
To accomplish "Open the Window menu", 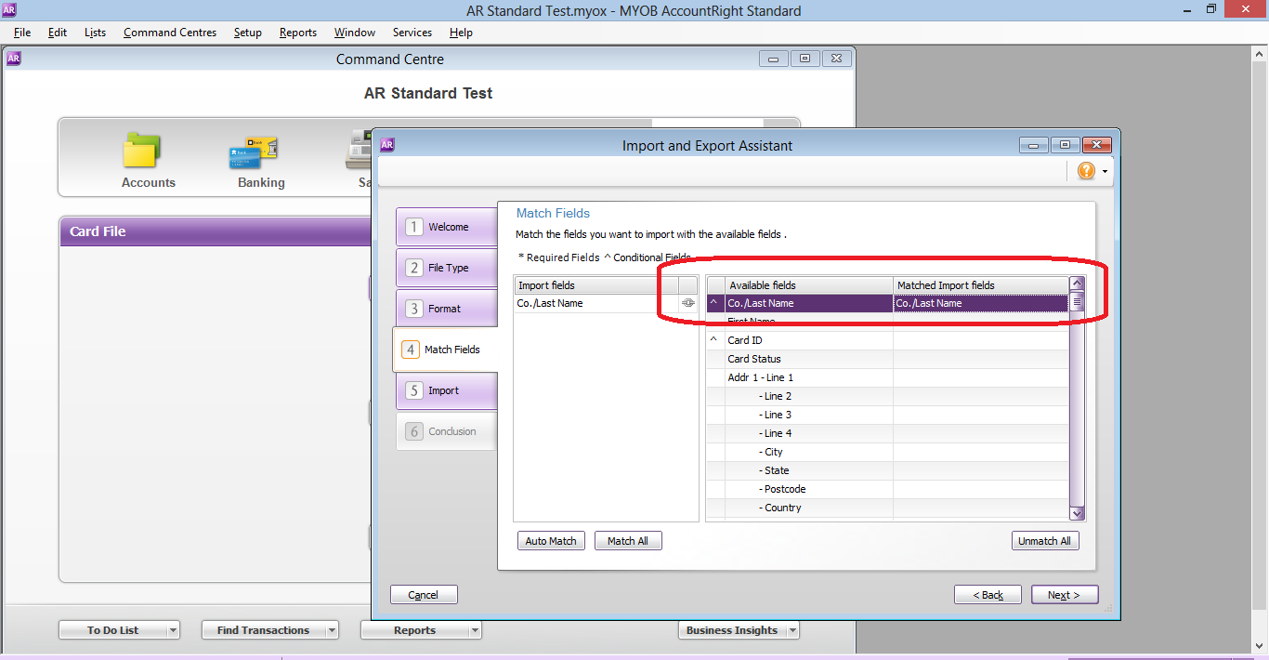I will coord(355,33).
